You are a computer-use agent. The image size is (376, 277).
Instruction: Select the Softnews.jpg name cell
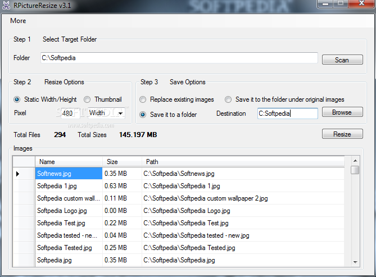pos(69,174)
